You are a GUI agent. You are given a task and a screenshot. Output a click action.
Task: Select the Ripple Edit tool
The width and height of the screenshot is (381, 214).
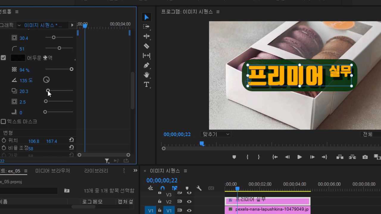pyautogui.click(x=146, y=36)
